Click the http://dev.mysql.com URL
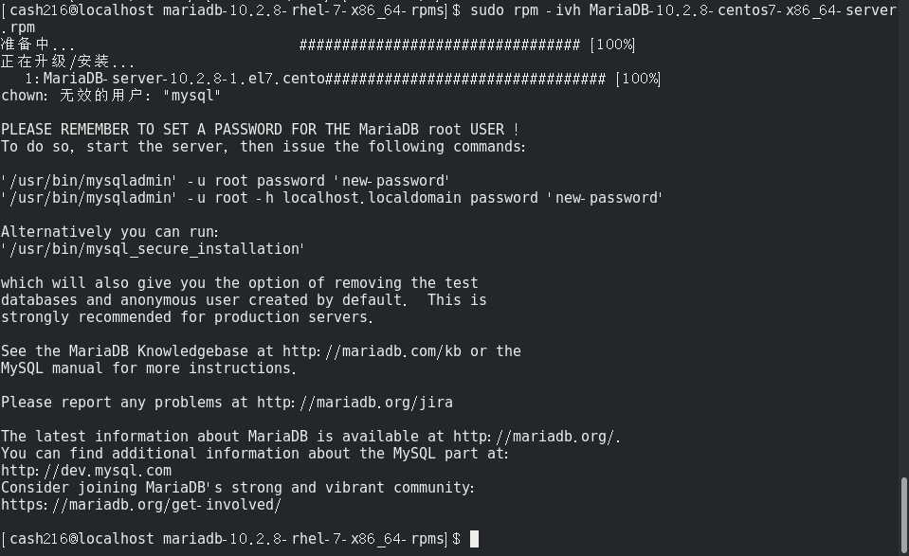The image size is (909, 556). [x=86, y=471]
